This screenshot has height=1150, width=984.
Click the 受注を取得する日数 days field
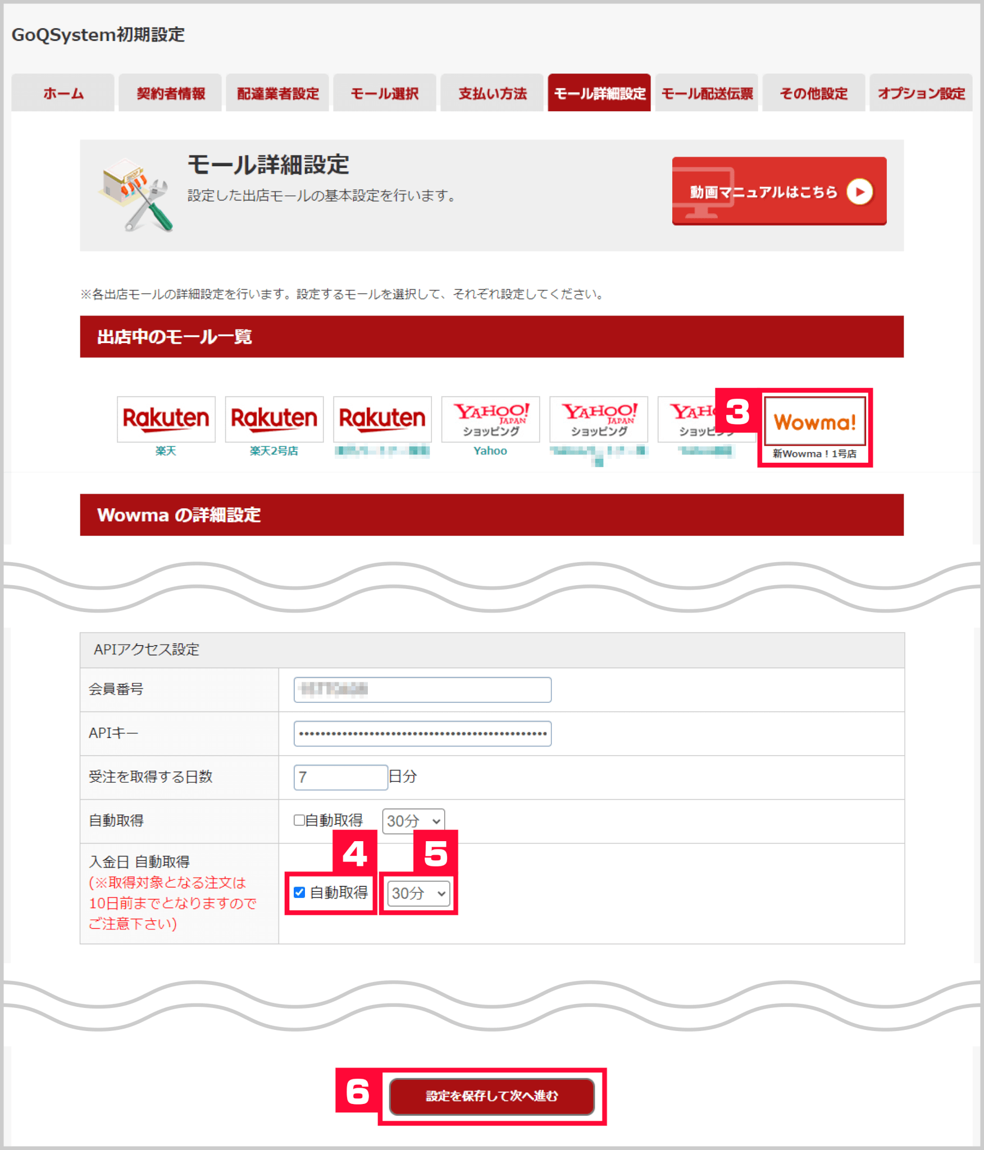coord(341,777)
